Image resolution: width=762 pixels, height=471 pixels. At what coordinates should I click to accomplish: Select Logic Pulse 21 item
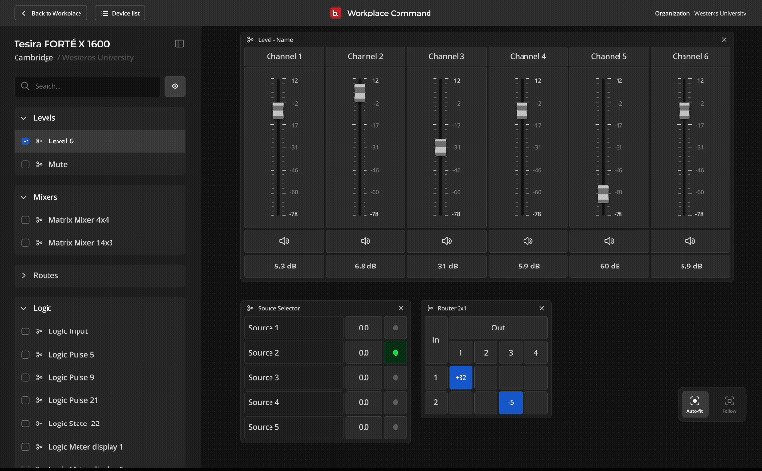tap(100, 400)
